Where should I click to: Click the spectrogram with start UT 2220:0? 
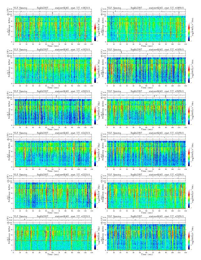pyautogui.click(x=53, y=196)
